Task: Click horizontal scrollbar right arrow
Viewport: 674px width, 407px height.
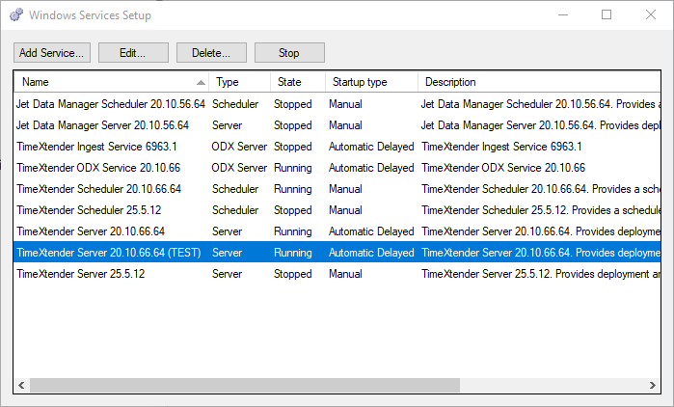Action: point(653,385)
